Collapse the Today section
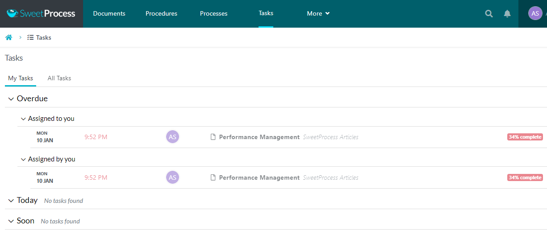Viewport: 547px width, 235px height. tap(11, 201)
